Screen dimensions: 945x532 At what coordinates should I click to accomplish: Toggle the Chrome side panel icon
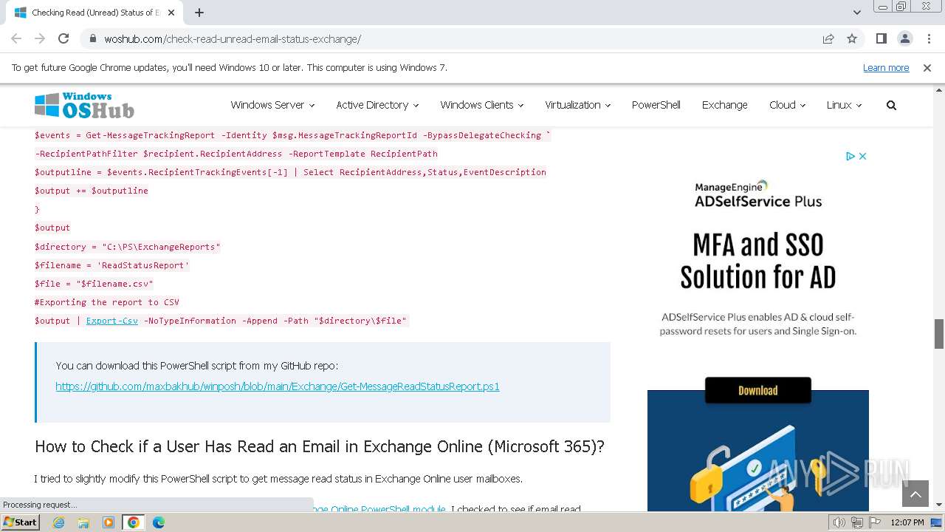click(x=881, y=39)
